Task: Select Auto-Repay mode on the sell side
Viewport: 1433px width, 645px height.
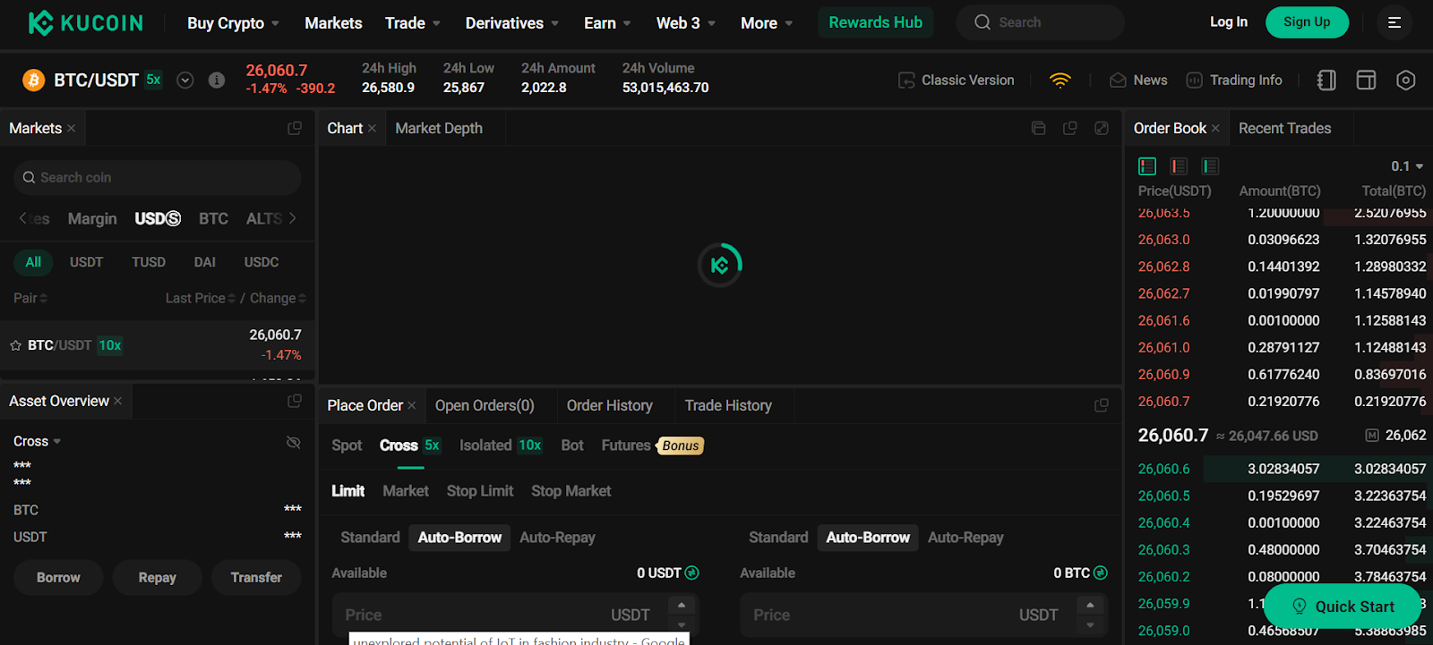Action: tap(965, 538)
